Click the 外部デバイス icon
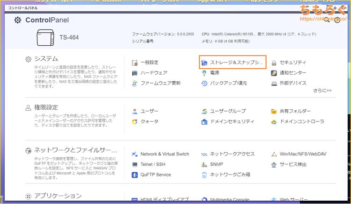 tap(274, 84)
